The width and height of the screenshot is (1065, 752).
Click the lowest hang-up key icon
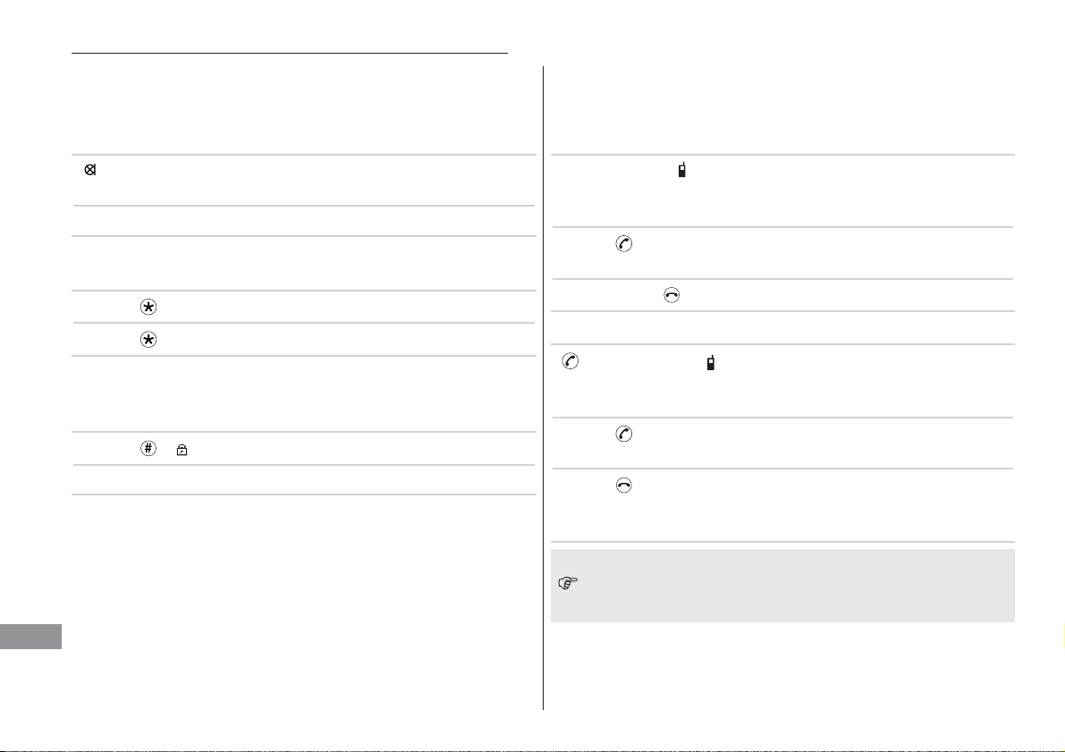pos(623,485)
